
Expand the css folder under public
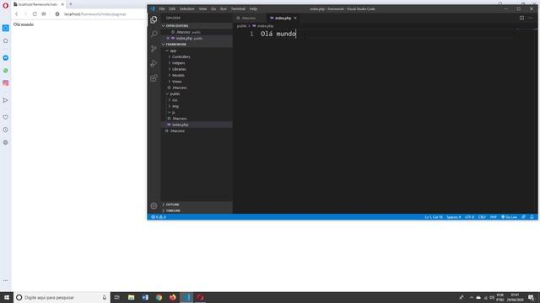(x=197, y=100)
